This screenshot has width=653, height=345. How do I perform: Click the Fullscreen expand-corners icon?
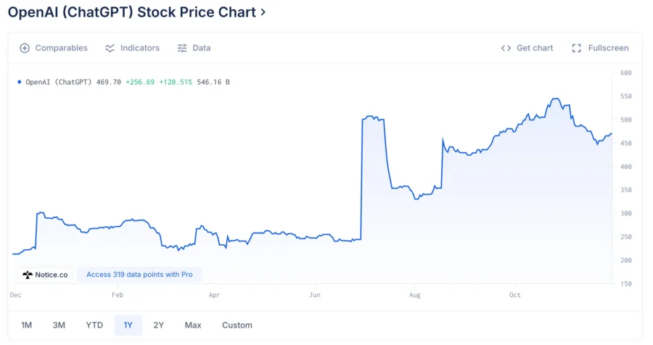[576, 49]
